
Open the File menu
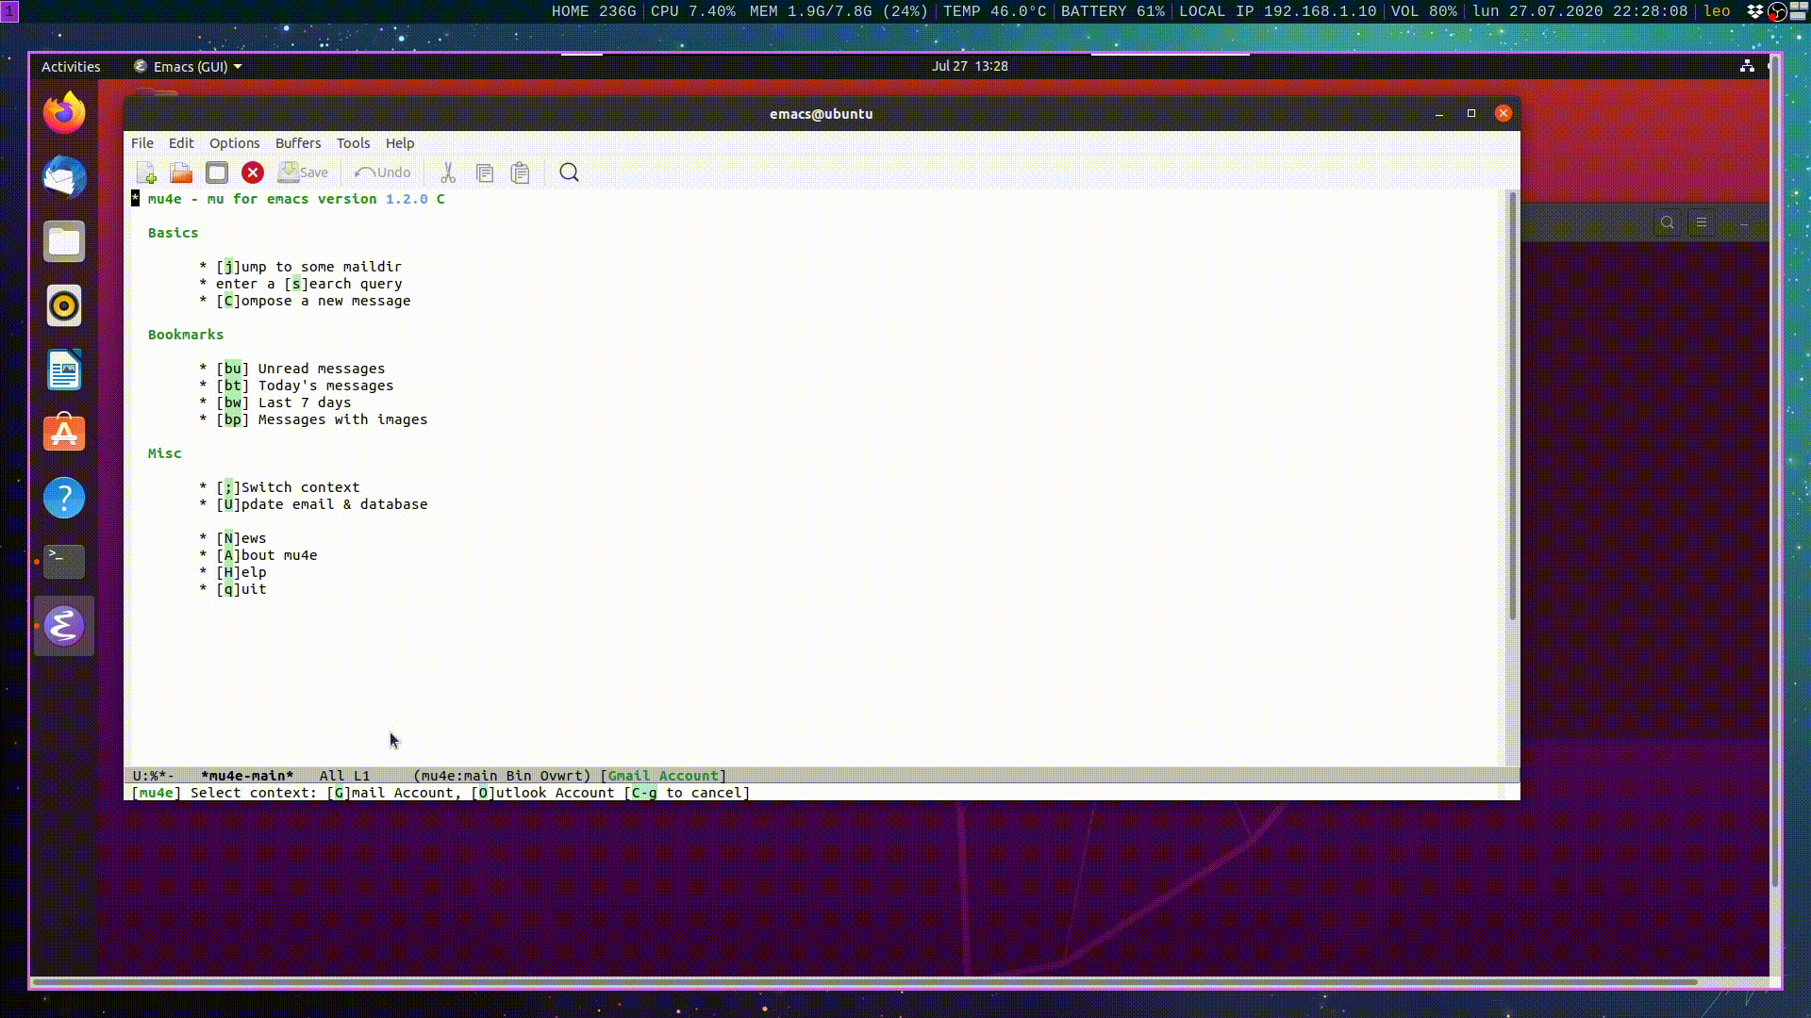point(142,143)
